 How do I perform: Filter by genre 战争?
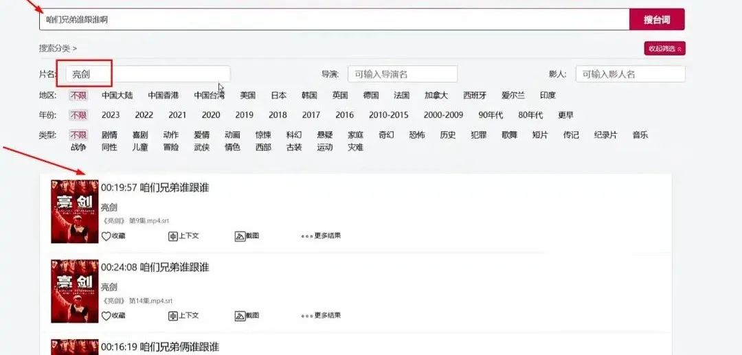pyautogui.click(x=78, y=147)
